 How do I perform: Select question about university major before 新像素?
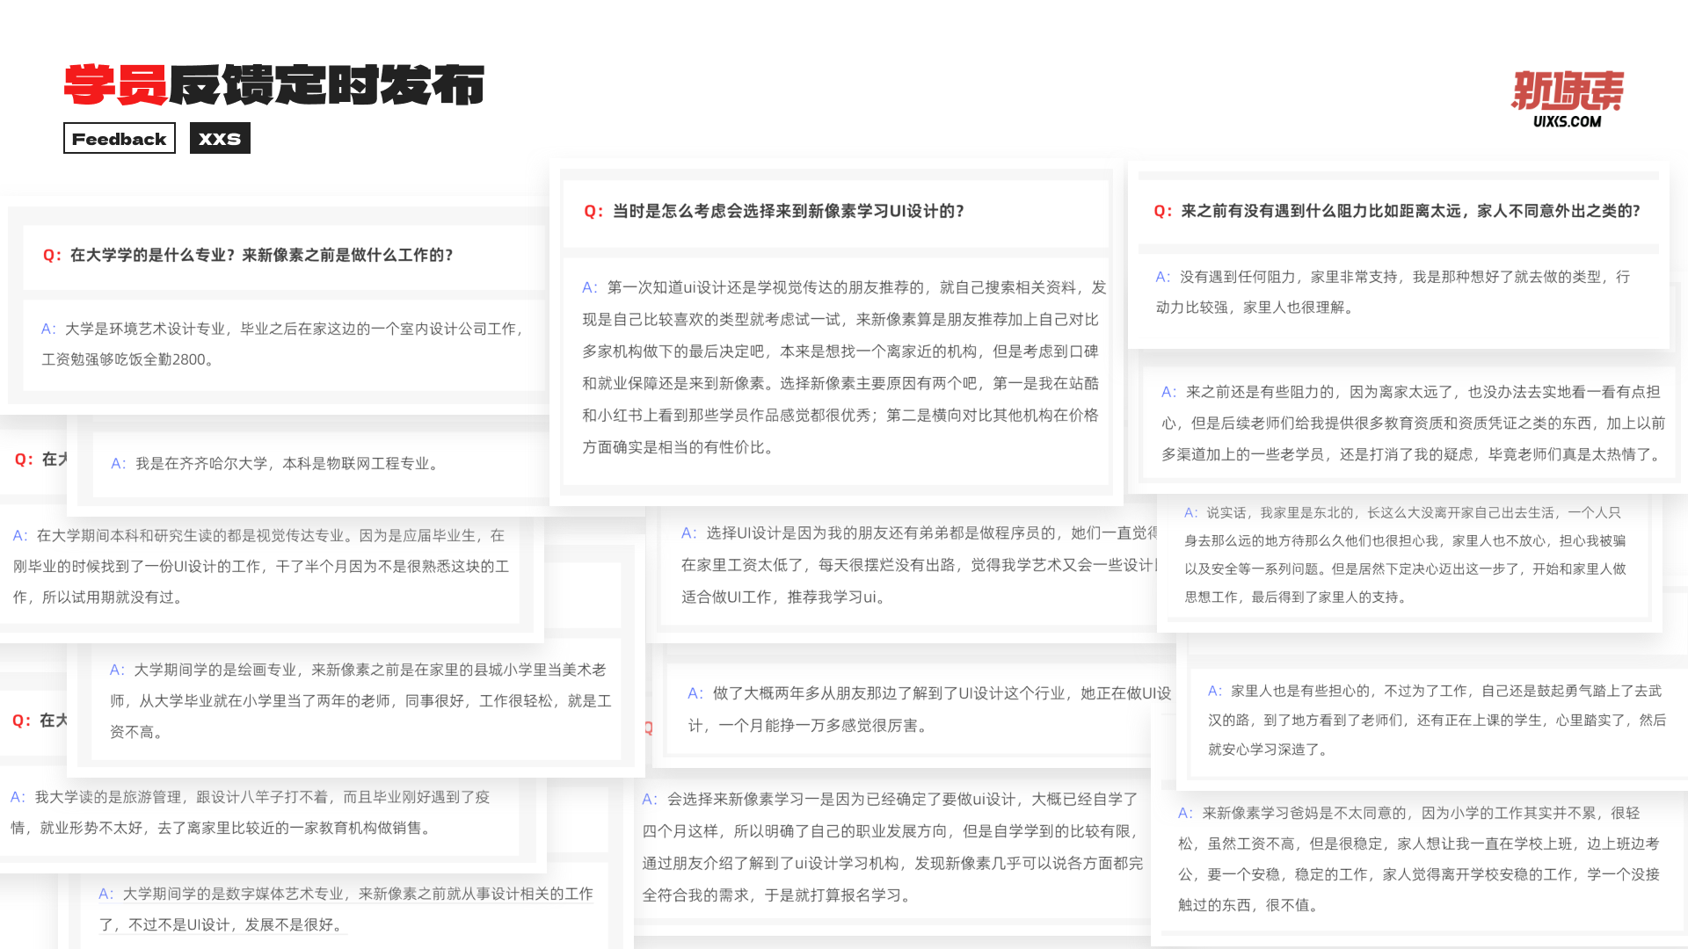point(248,255)
